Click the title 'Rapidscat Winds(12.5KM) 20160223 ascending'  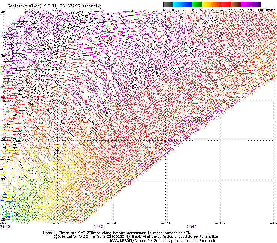pyautogui.click(x=55, y=6)
